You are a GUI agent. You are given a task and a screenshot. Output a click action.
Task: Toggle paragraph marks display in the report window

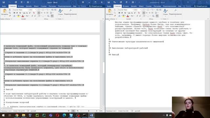pos(52,16)
